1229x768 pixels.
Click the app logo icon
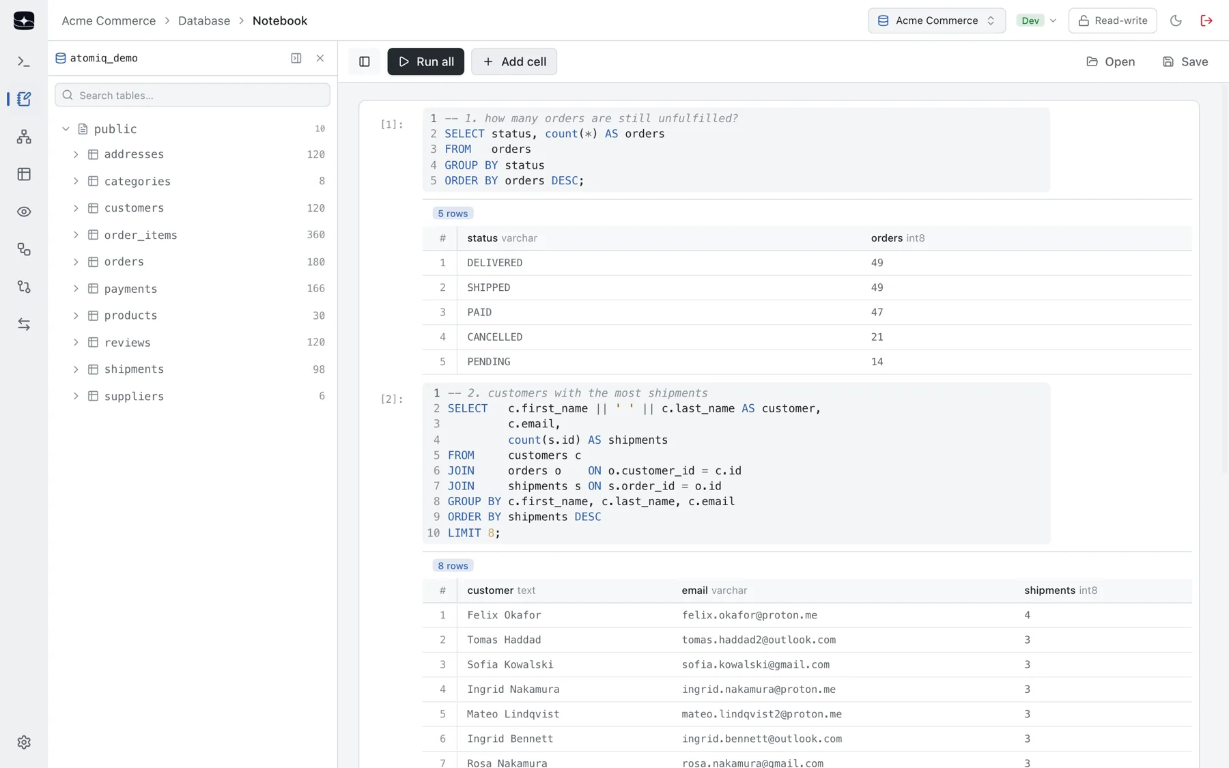pos(24,20)
